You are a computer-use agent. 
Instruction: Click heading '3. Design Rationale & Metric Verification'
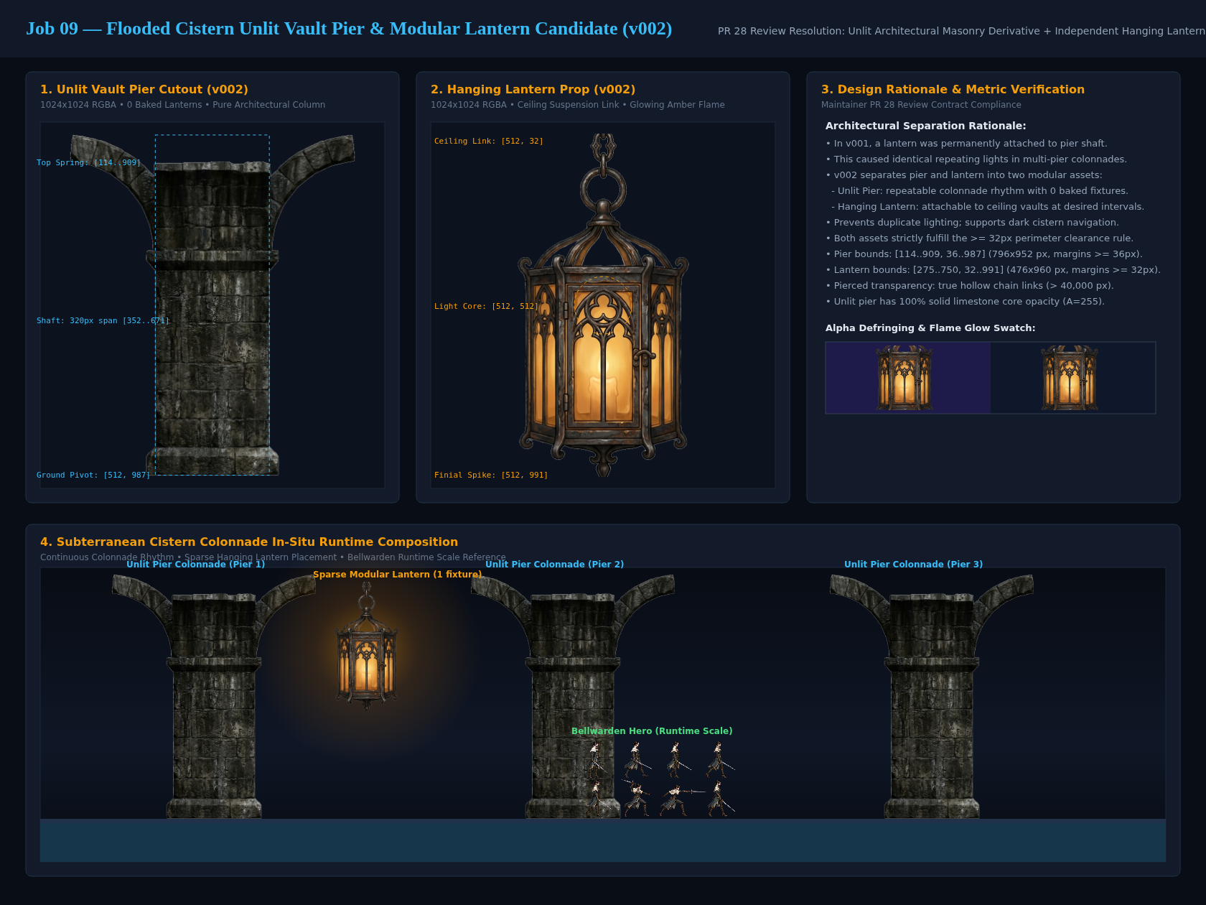[x=953, y=89]
